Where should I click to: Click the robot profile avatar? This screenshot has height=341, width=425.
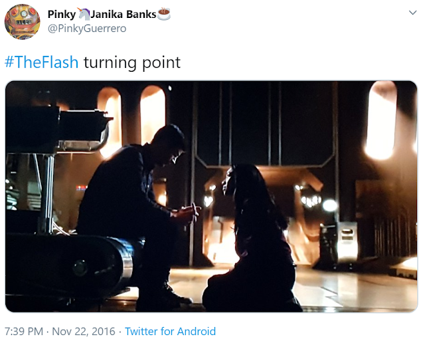point(22,22)
